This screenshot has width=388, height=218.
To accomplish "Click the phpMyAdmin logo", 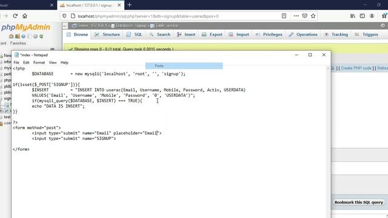I will pos(25,27).
